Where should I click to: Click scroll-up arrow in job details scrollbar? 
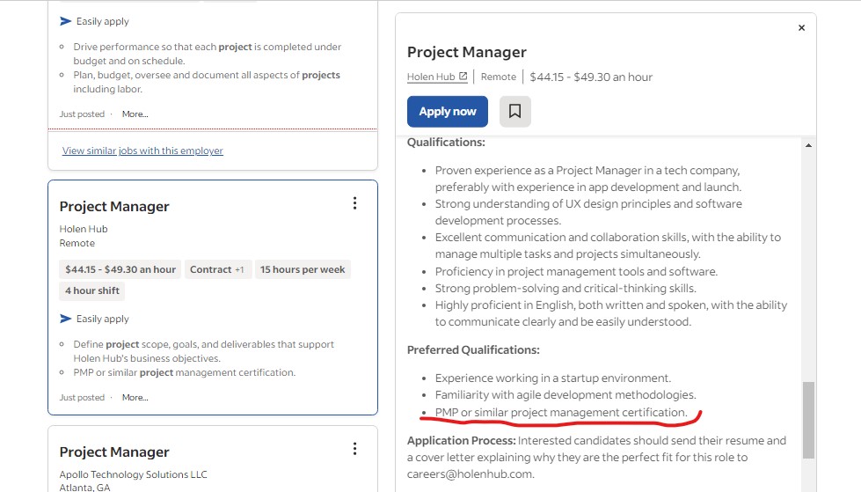(808, 146)
